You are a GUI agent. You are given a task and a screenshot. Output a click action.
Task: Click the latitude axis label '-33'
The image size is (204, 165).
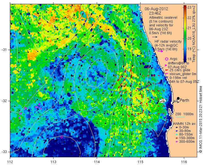(4, 152)
